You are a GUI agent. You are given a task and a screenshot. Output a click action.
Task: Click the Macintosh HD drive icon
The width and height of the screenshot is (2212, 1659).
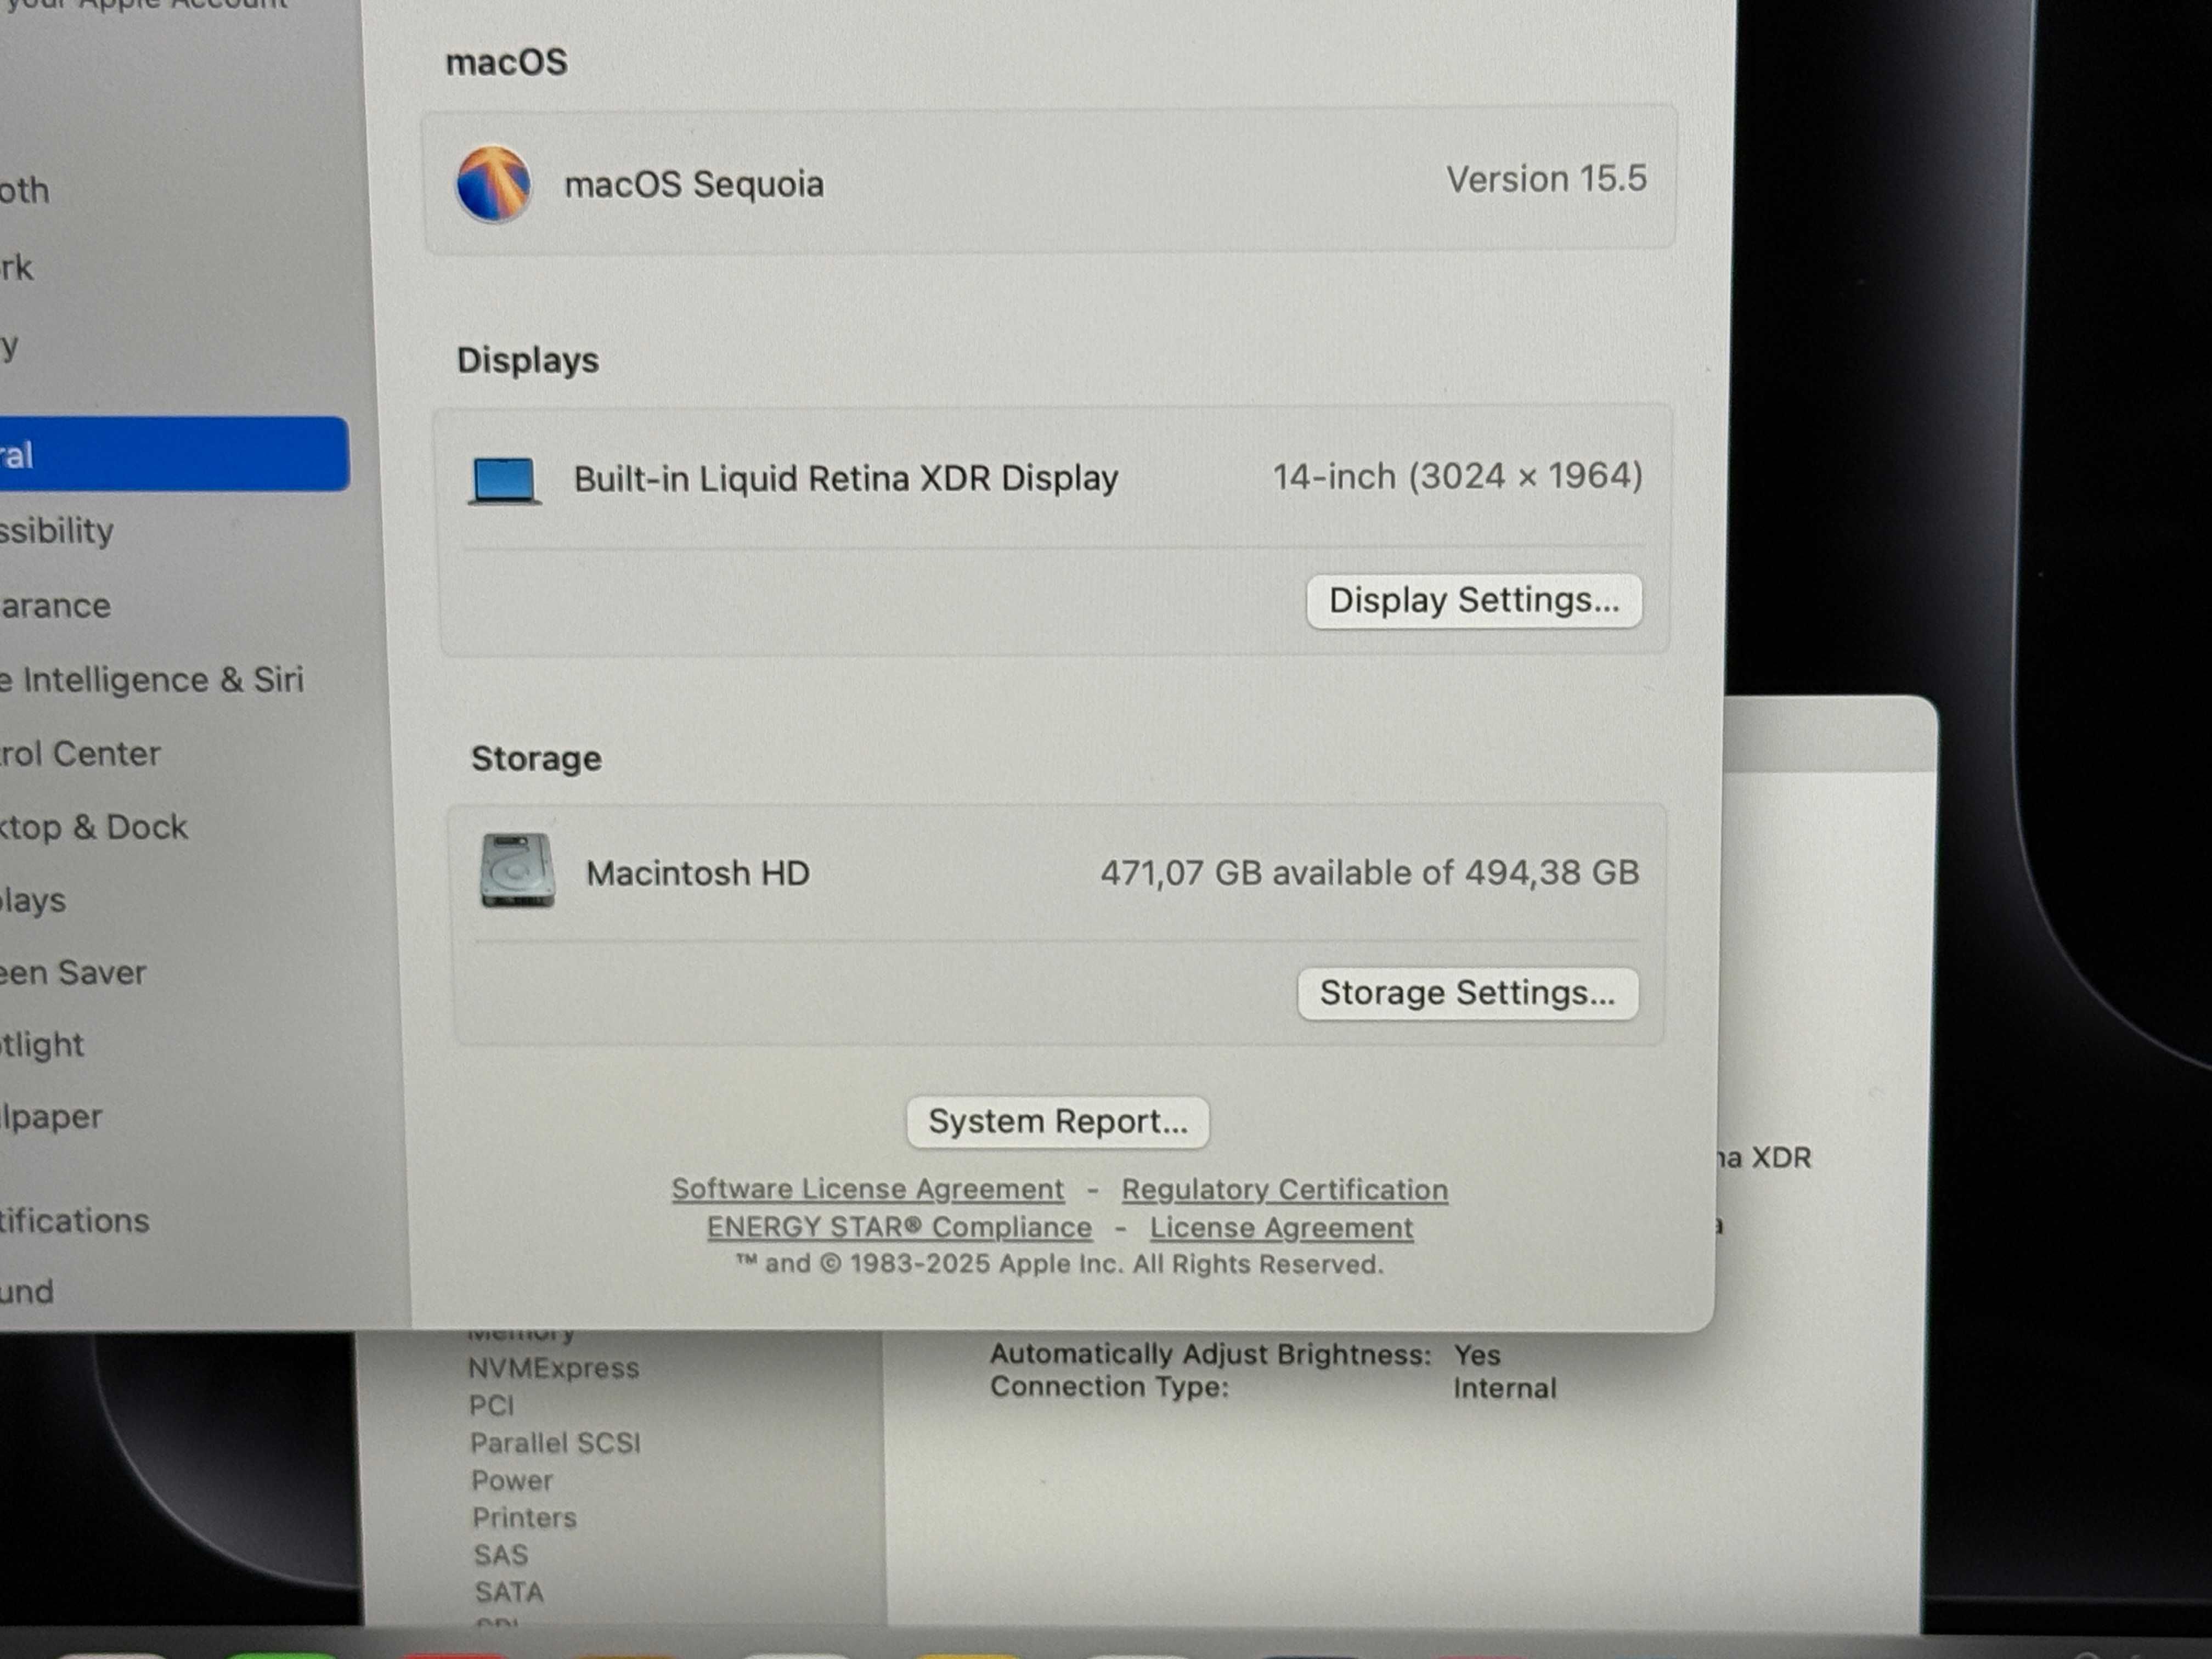pyautogui.click(x=517, y=871)
